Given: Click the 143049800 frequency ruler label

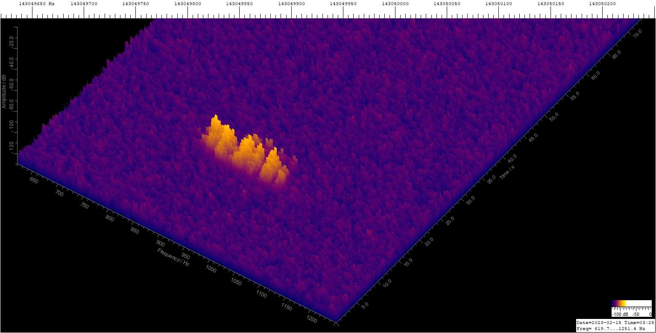Looking at the screenshot, I should click(187, 4).
